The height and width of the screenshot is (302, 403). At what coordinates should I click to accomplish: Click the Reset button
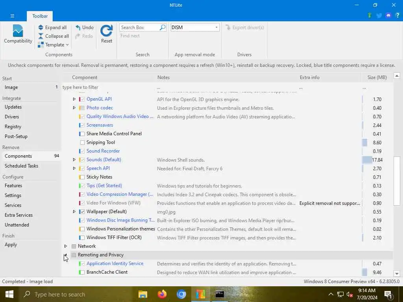[106, 34]
